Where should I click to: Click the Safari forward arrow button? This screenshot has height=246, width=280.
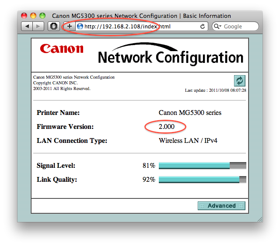(38, 27)
